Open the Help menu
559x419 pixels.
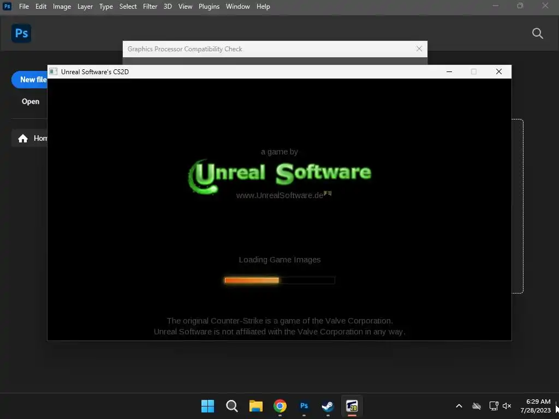pos(263,7)
